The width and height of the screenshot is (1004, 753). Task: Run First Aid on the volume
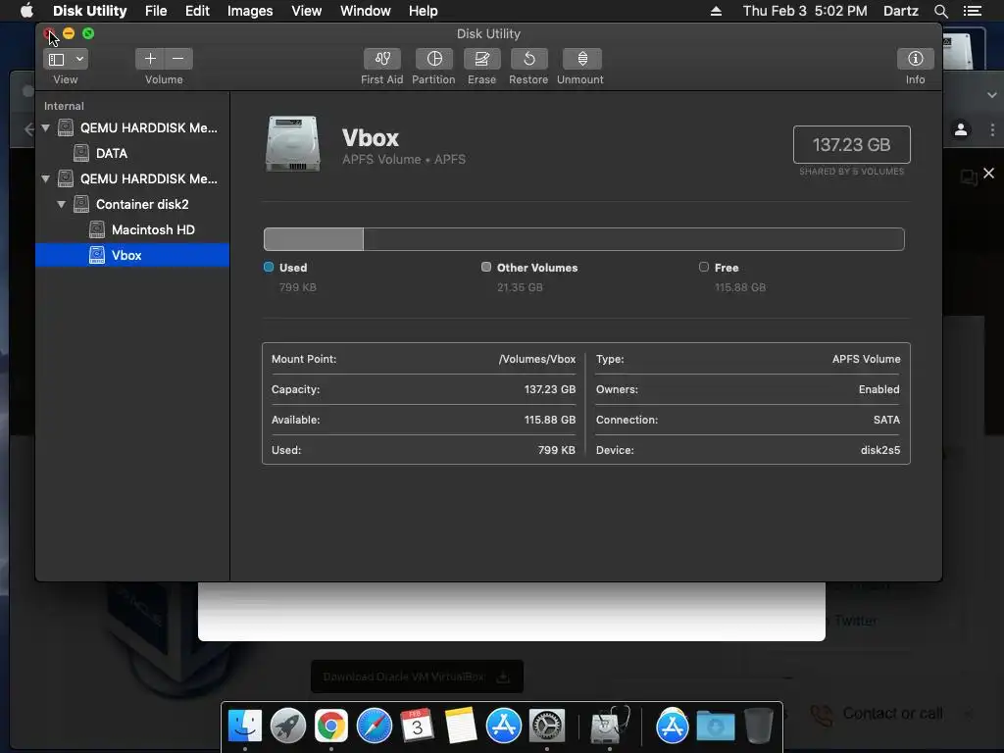[x=382, y=59]
